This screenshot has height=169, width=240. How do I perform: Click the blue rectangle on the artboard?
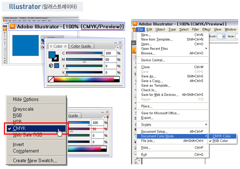tap(25, 45)
